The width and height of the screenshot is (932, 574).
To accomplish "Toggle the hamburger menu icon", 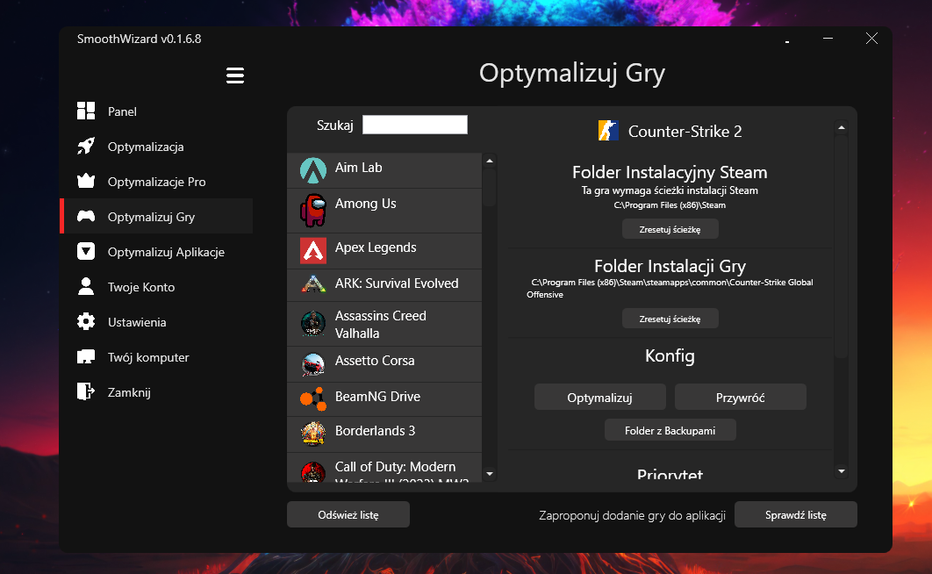I will coord(234,75).
